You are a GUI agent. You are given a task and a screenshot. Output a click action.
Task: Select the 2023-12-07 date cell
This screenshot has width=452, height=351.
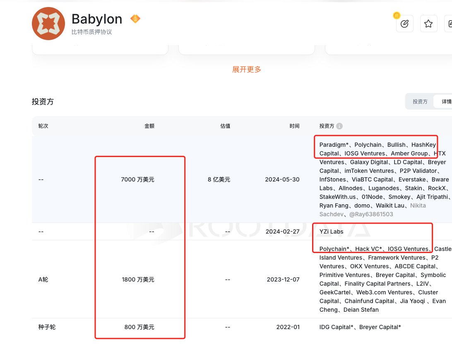[x=283, y=279]
